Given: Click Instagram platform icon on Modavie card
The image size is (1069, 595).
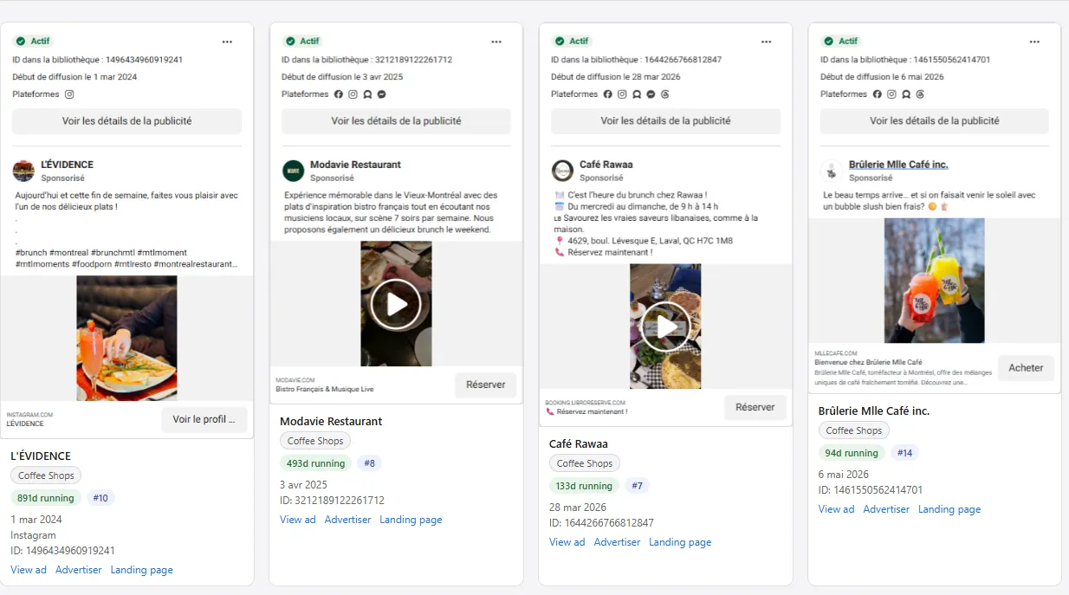Looking at the screenshot, I should coord(353,94).
